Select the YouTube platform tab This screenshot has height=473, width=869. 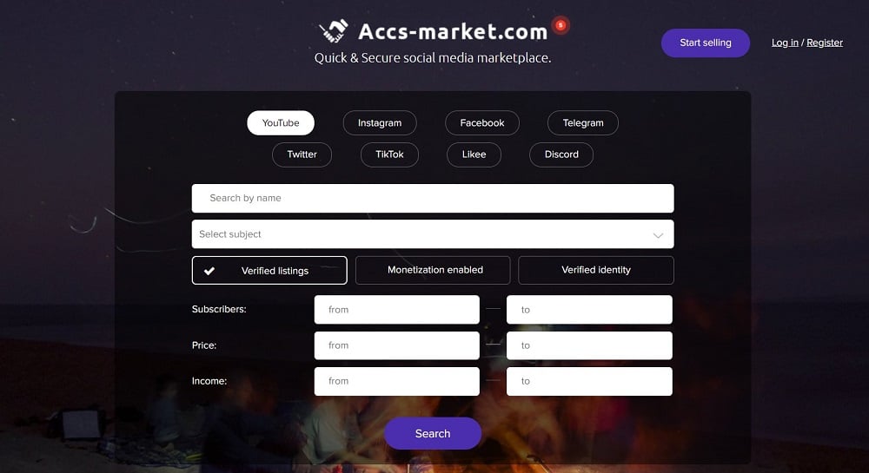click(281, 123)
